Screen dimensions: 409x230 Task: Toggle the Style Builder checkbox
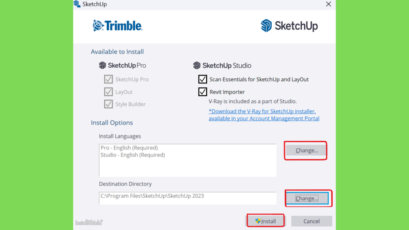108,104
